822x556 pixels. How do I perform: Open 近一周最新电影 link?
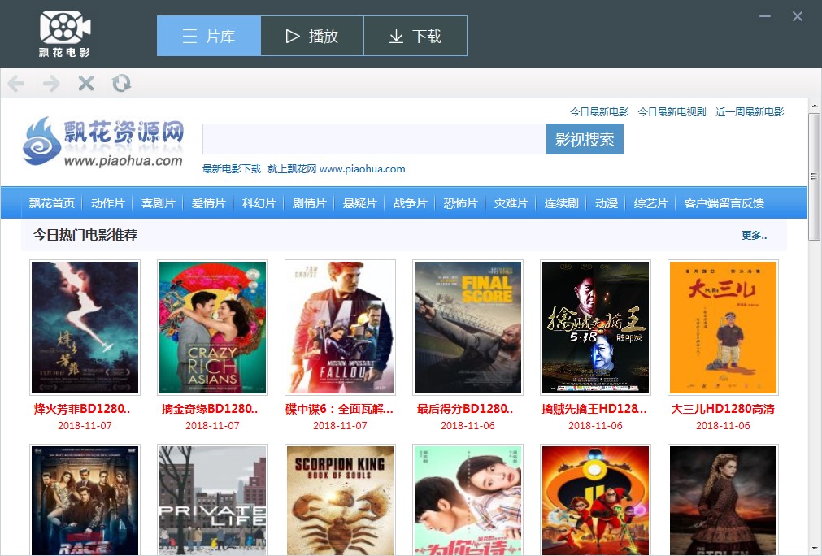(749, 111)
